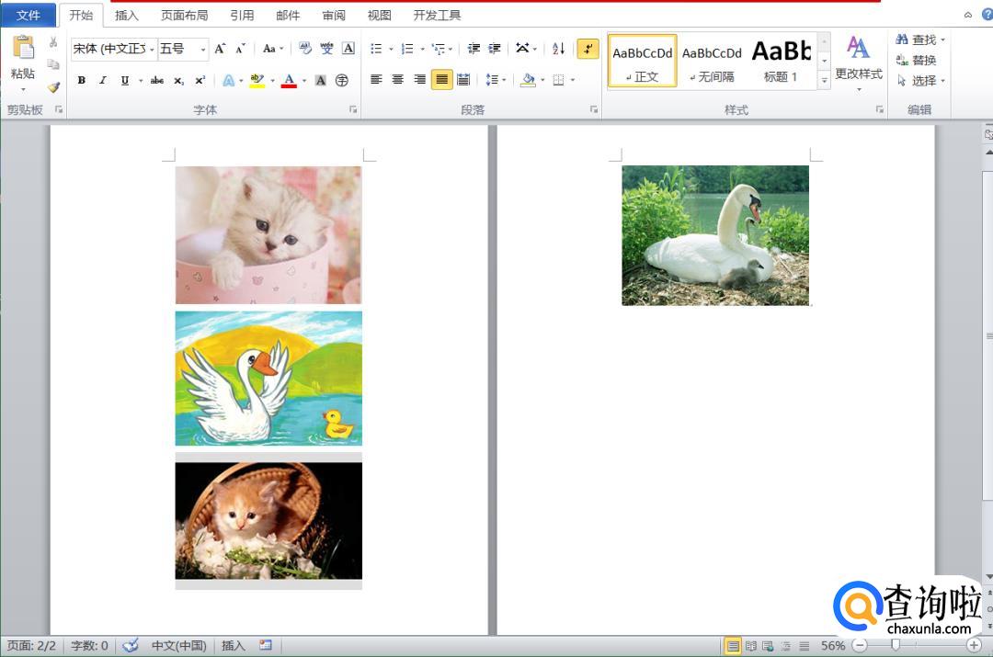Center align the paragraph text
This screenshot has height=657, width=993.
[398, 80]
